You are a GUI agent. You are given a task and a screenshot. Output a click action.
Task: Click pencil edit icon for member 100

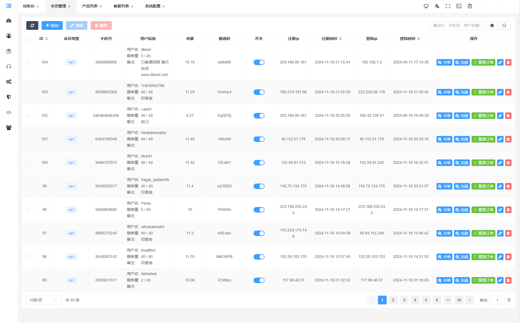[500, 163]
